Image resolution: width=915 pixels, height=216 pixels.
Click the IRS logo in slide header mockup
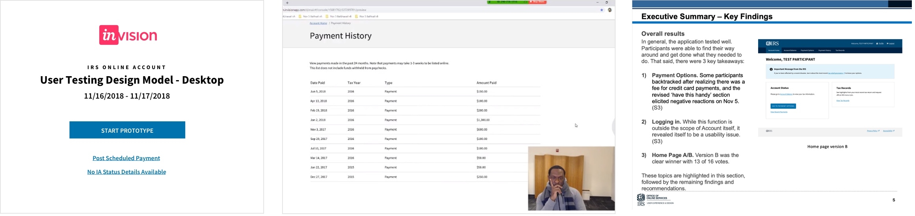(x=772, y=43)
